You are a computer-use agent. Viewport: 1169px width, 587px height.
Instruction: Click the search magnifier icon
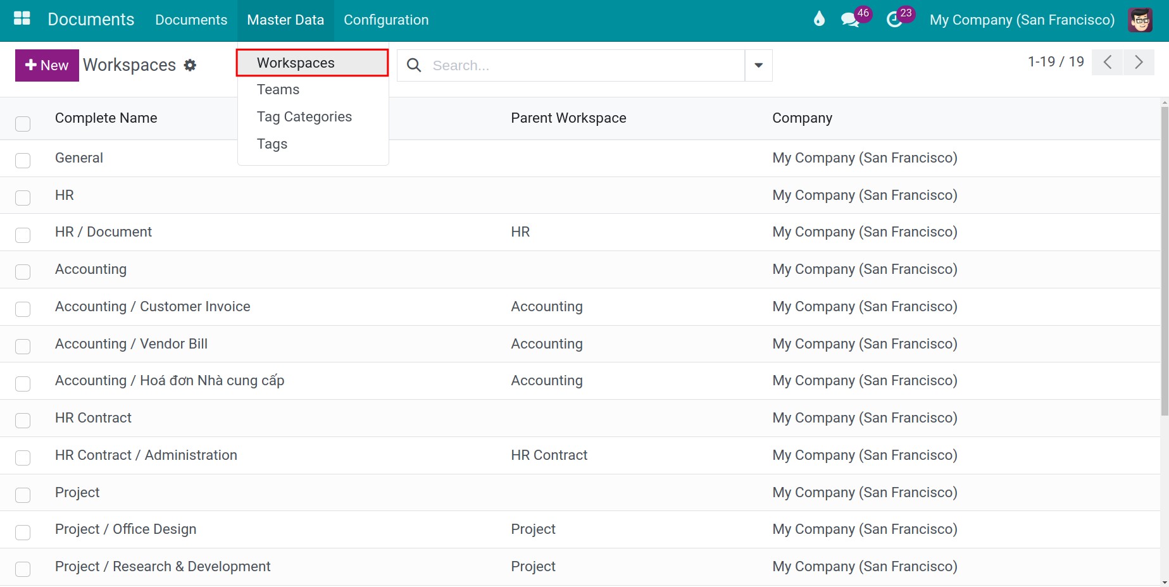(414, 65)
